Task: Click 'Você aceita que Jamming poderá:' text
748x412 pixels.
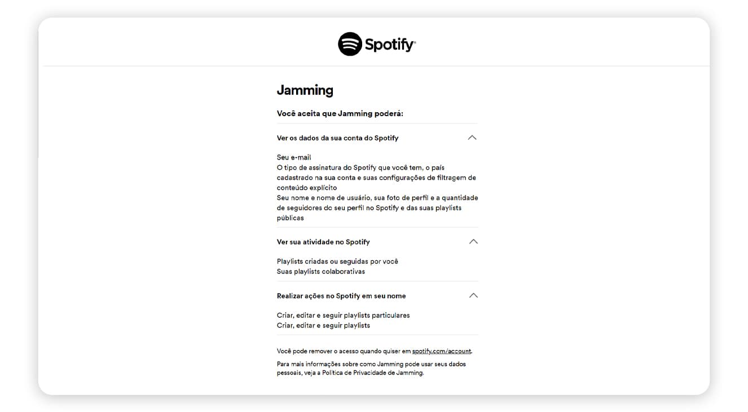Action: point(340,113)
